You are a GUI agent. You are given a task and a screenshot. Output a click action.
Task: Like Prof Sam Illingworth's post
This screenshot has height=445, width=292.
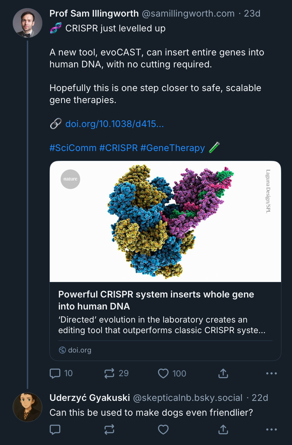163,373
